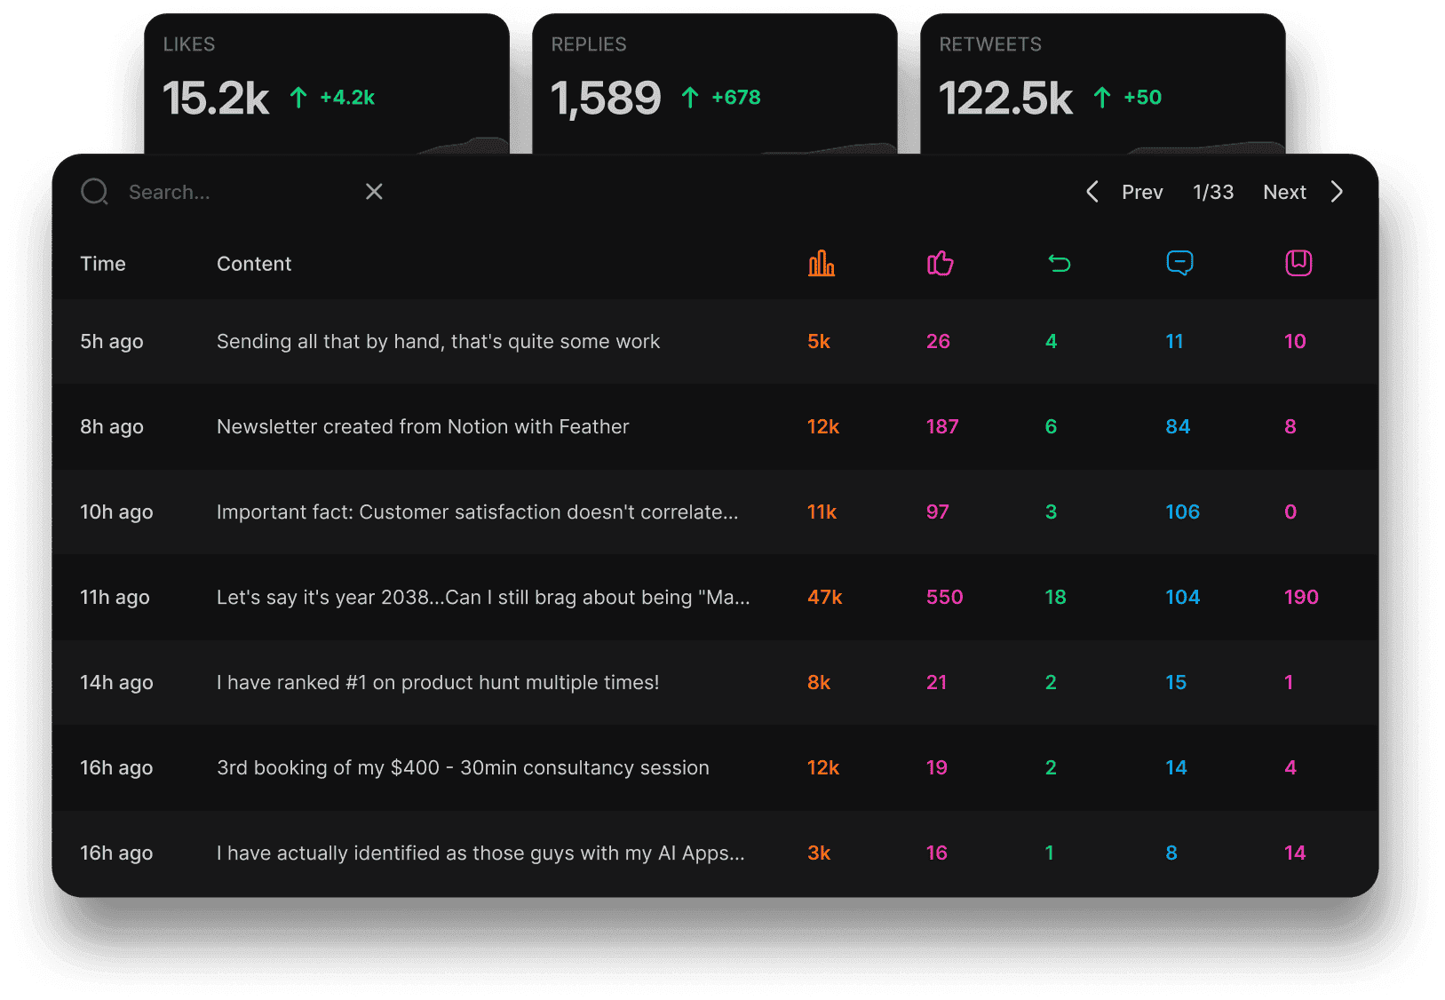Go to previous page with left chevron
Screen dimensions: 1445x1000
tap(1092, 192)
